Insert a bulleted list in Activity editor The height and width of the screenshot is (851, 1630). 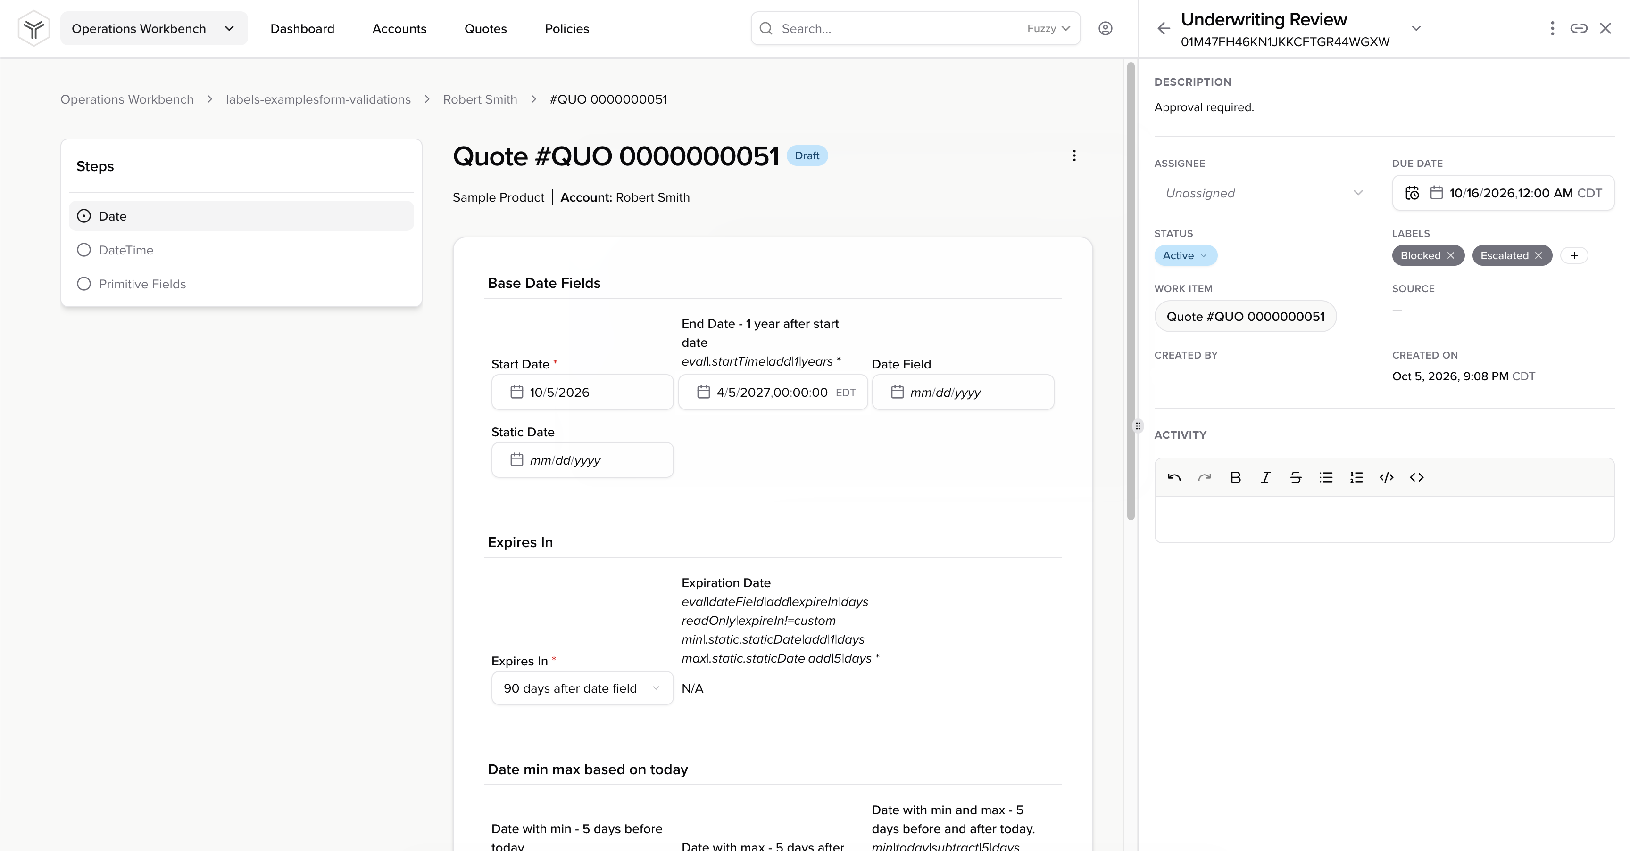[1326, 477]
